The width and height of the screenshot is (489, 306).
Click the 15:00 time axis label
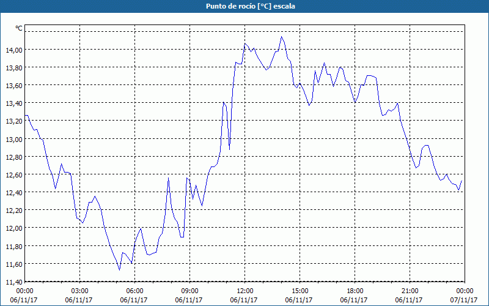pos(300,291)
